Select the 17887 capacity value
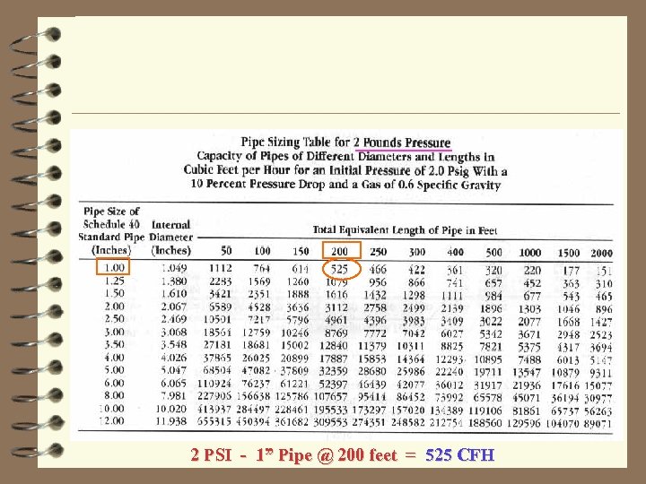646x484 pixels. [x=334, y=359]
